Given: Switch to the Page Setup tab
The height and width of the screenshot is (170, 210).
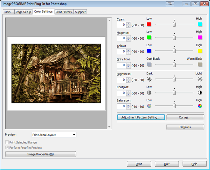Looking at the screenshot, I should (x=23, y=12).
